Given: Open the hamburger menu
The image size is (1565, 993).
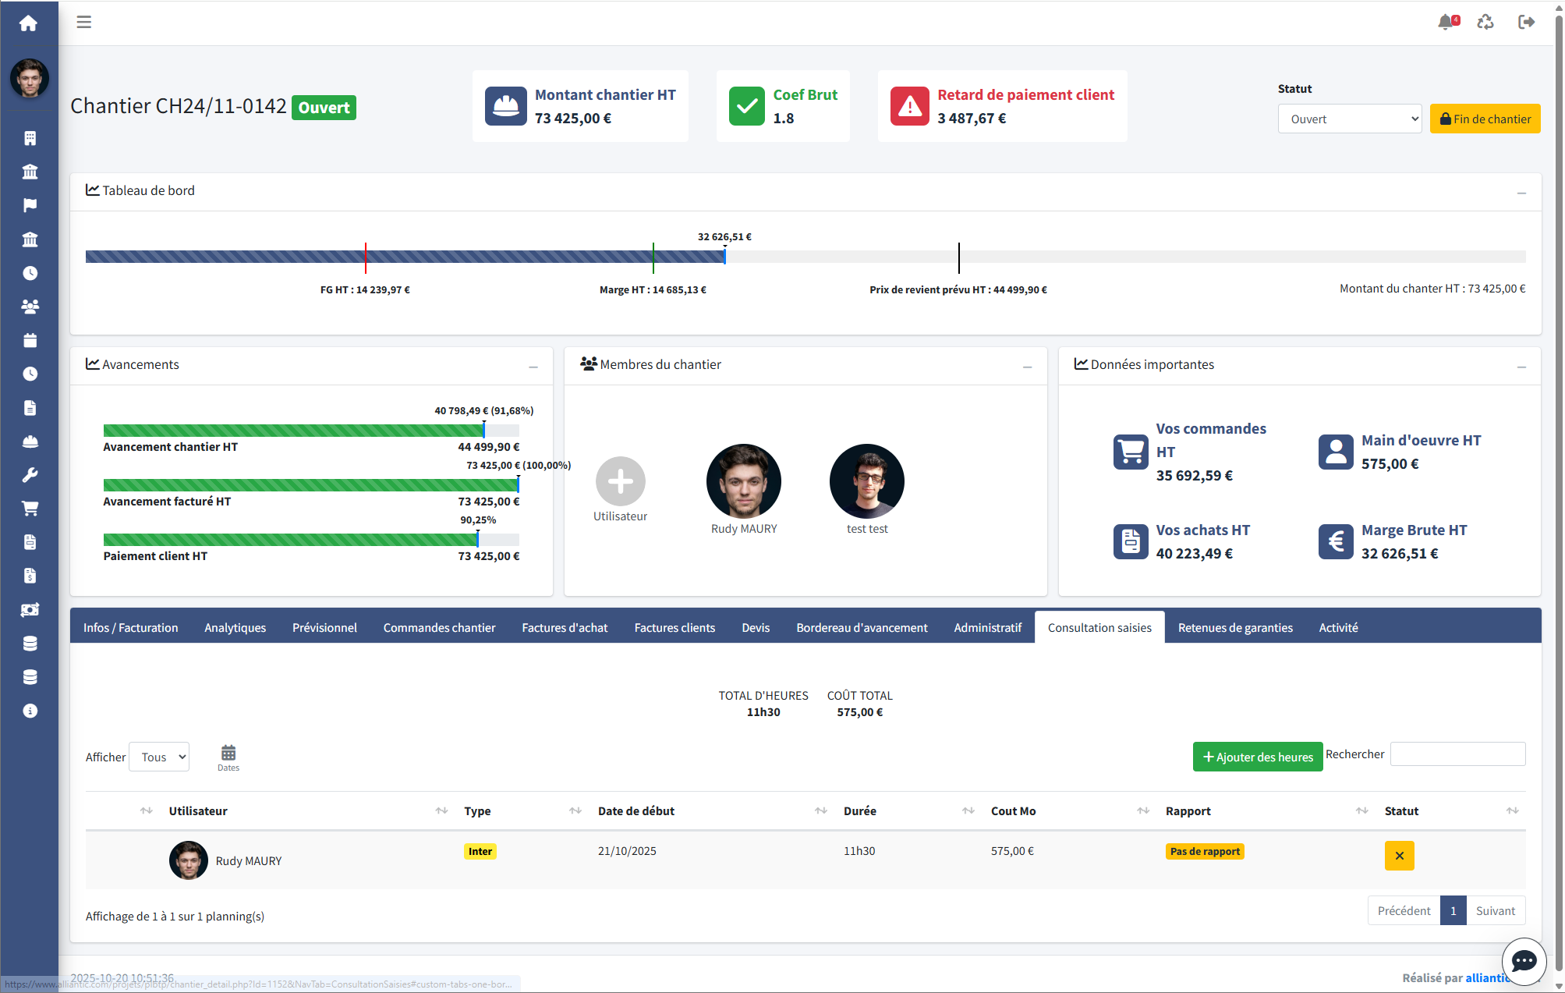Looking at the screenshot, I should click(x=84, y=22).
